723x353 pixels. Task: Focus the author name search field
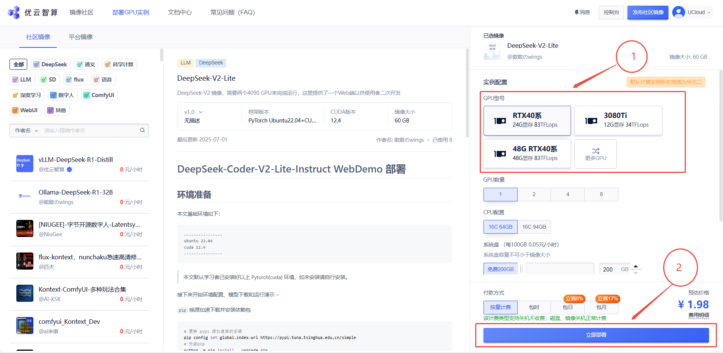click(90, 130)
